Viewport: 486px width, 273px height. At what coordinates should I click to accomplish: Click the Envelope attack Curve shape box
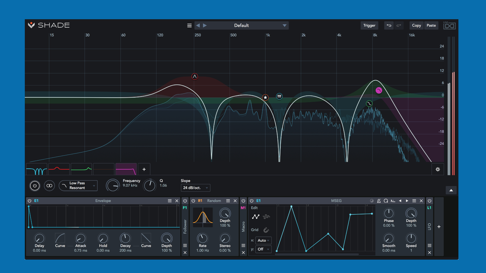[x=60, y=238]
